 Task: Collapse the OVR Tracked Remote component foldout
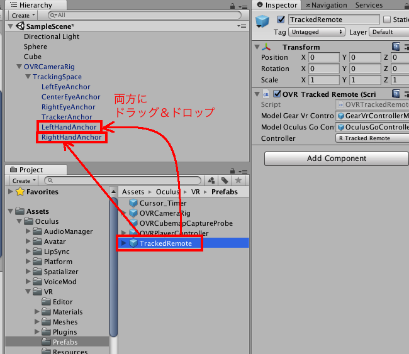[x=257, y=94]
